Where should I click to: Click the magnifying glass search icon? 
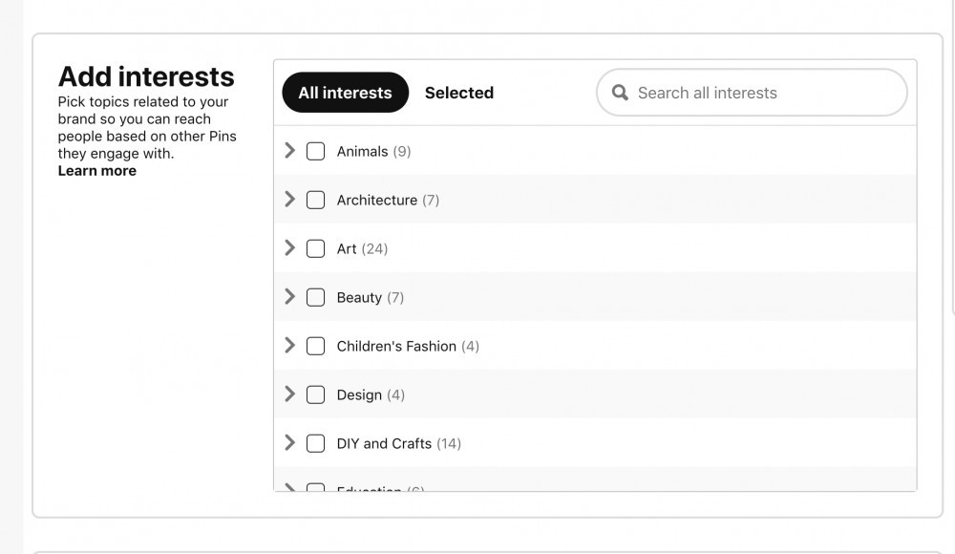620,93
